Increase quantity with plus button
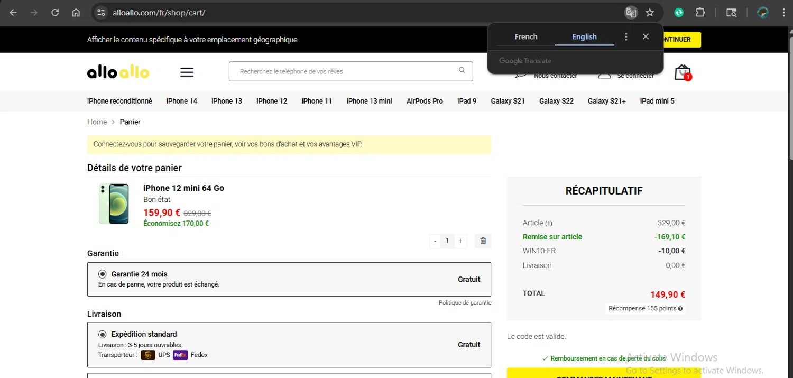793x378 pixels. click(460, 241)
